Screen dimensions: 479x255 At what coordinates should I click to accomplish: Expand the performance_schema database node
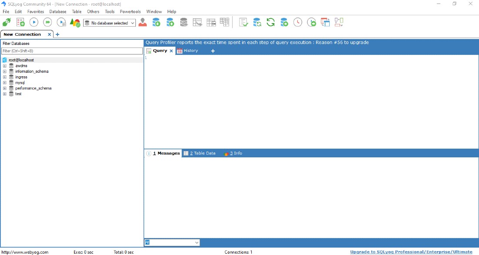click(5, 88)
